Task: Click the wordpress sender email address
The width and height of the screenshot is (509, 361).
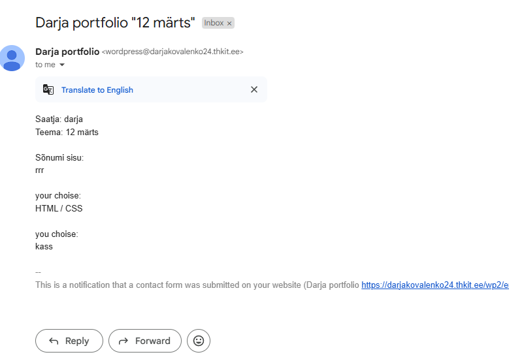Action: pos(172,52)
